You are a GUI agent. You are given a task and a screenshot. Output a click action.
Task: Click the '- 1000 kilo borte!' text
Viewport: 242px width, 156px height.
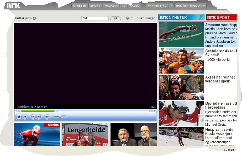tap(218, 59)
